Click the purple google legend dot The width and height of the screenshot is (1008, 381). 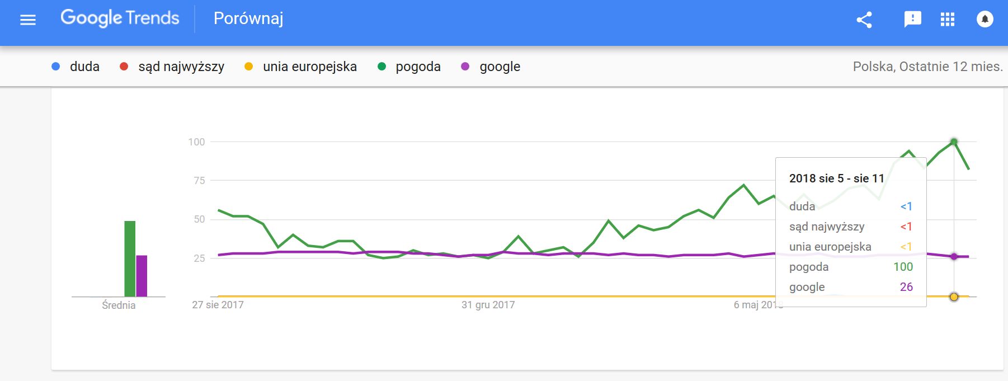[465, 67]
